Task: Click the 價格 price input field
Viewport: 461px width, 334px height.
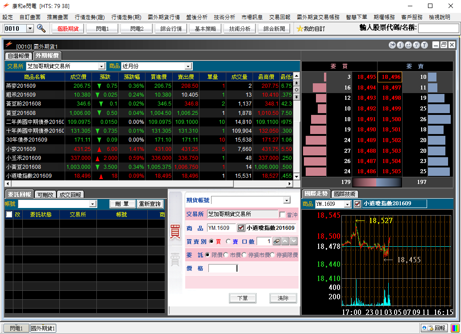Action: [223, 268]
